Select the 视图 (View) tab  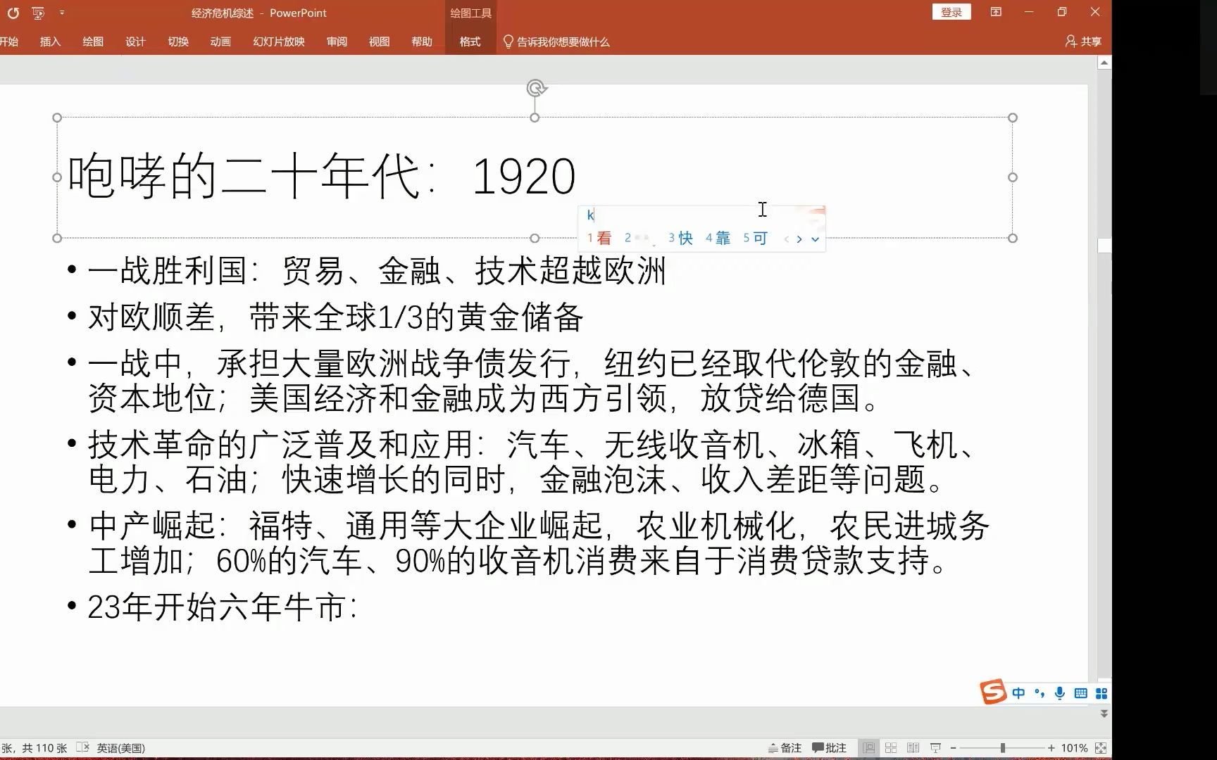pos(379,42)
